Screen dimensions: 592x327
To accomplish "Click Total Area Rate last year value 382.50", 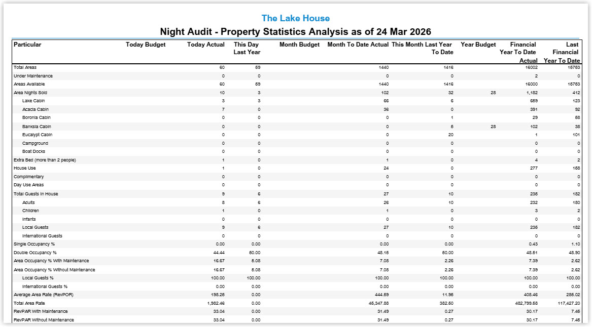I will click(446, 303).
